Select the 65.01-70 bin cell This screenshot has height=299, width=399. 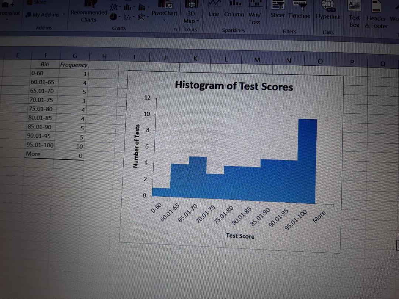tap(44, 91)
